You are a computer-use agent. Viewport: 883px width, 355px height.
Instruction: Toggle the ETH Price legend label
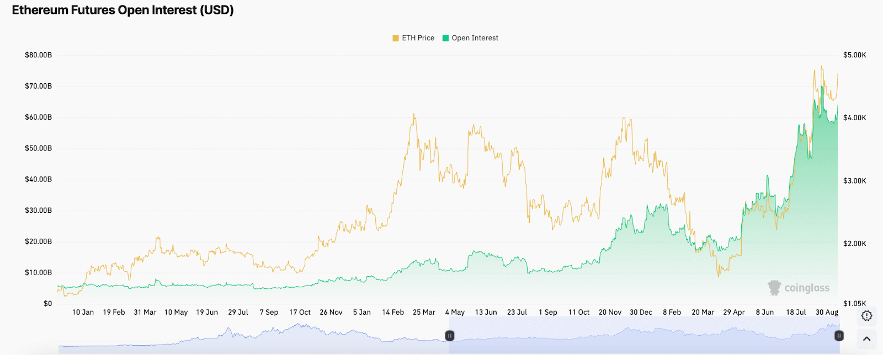418,38
